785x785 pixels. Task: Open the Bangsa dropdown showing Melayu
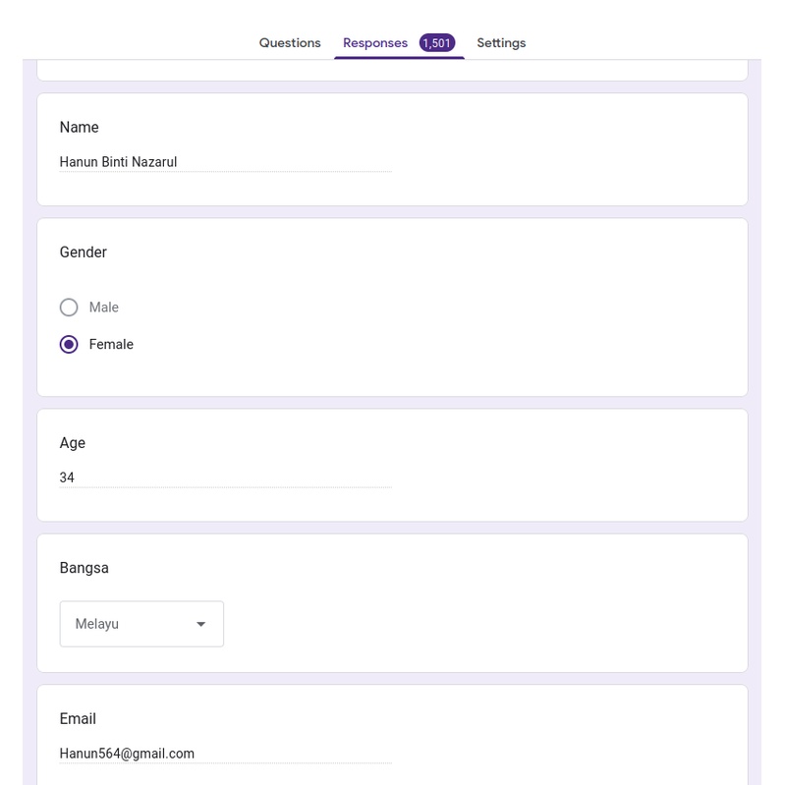click(x=141, y=624)
